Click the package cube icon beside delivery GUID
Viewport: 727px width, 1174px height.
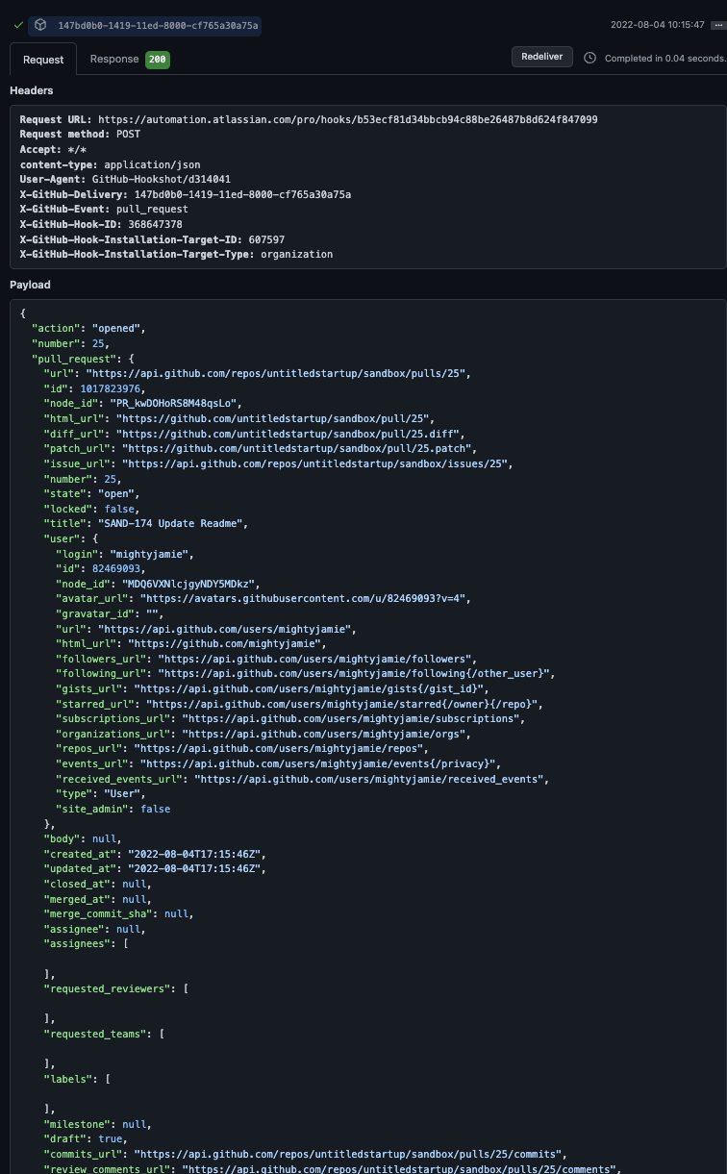pyautogui.click(x=41, y=25)
